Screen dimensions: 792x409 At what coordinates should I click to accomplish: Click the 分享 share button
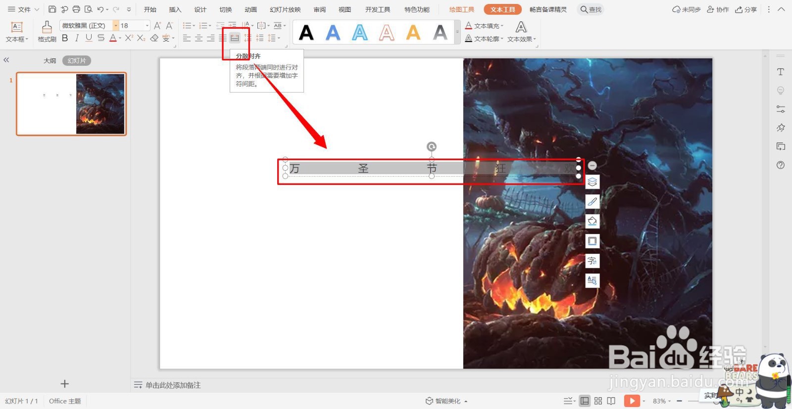tap(746, 9)
